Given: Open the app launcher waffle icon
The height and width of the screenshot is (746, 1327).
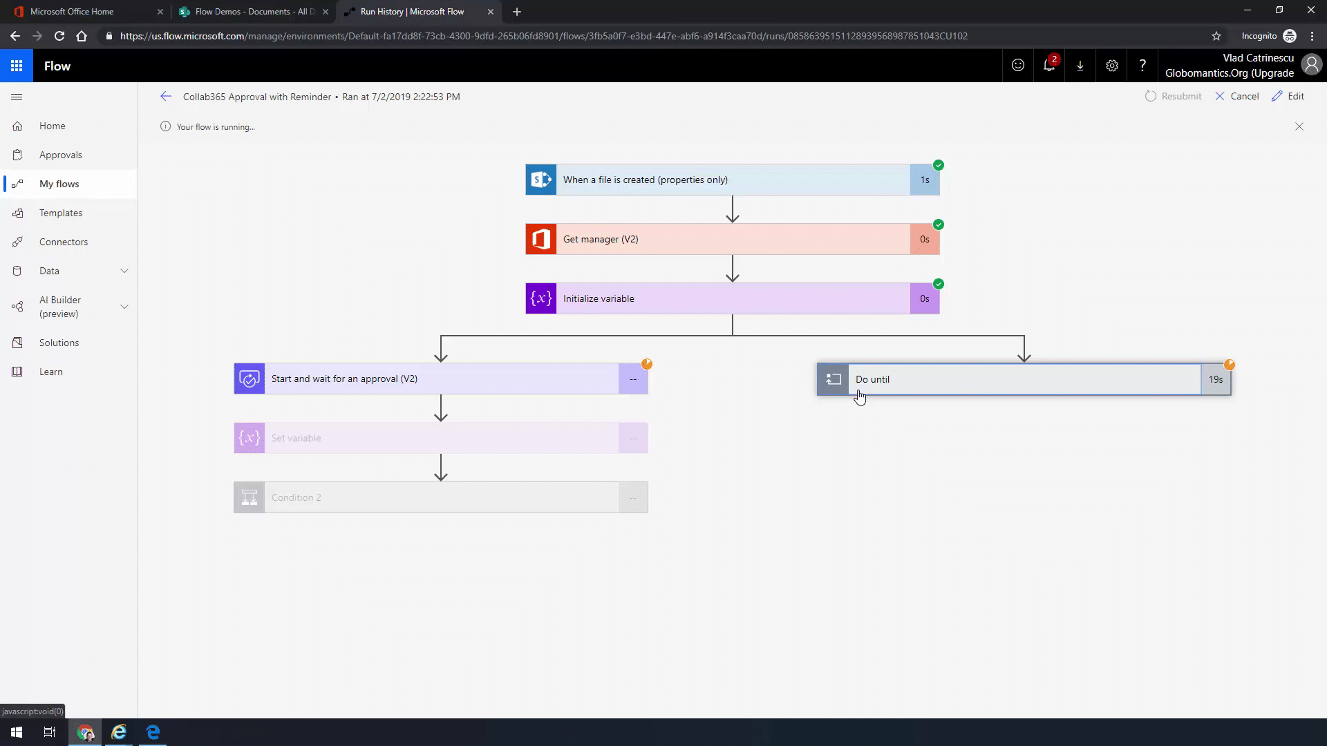Looking at the screenshot, I should click(x=17, y=66).
